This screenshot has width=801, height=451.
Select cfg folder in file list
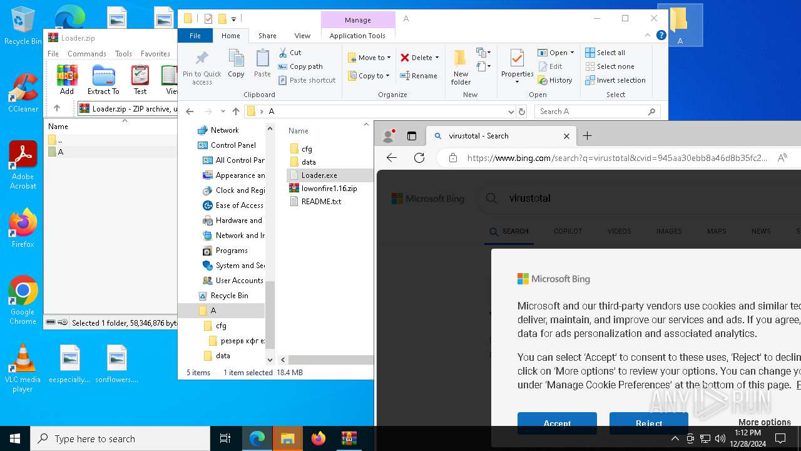tap(301, 149)
